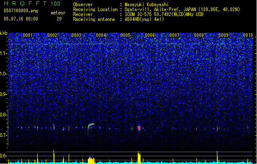Click the red echo below marker 0009
Viewport: 257px width, 164px height.
217,128
